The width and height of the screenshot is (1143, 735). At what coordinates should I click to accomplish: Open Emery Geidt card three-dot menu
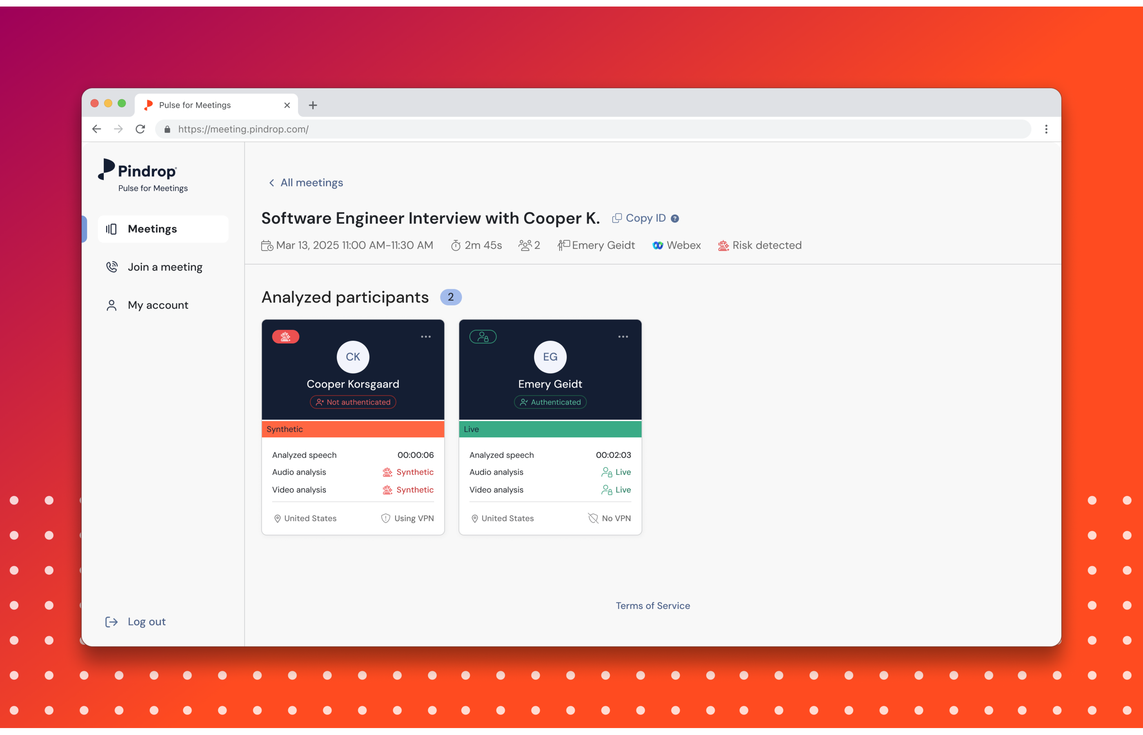pyautogui.click(x=623, y=337)
